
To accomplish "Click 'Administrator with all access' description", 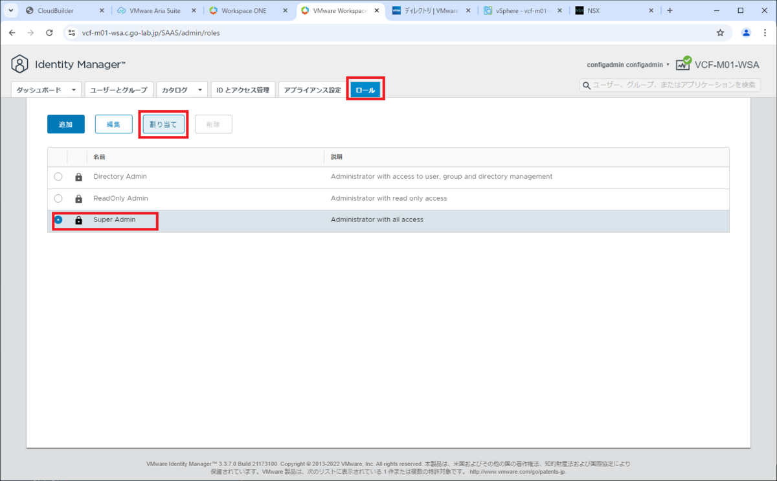I will coord(377,219).
